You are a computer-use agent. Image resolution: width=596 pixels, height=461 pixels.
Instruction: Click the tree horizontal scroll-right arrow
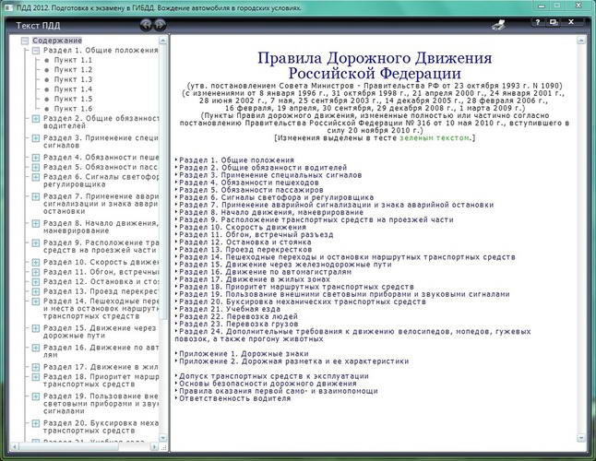[154, 447]
